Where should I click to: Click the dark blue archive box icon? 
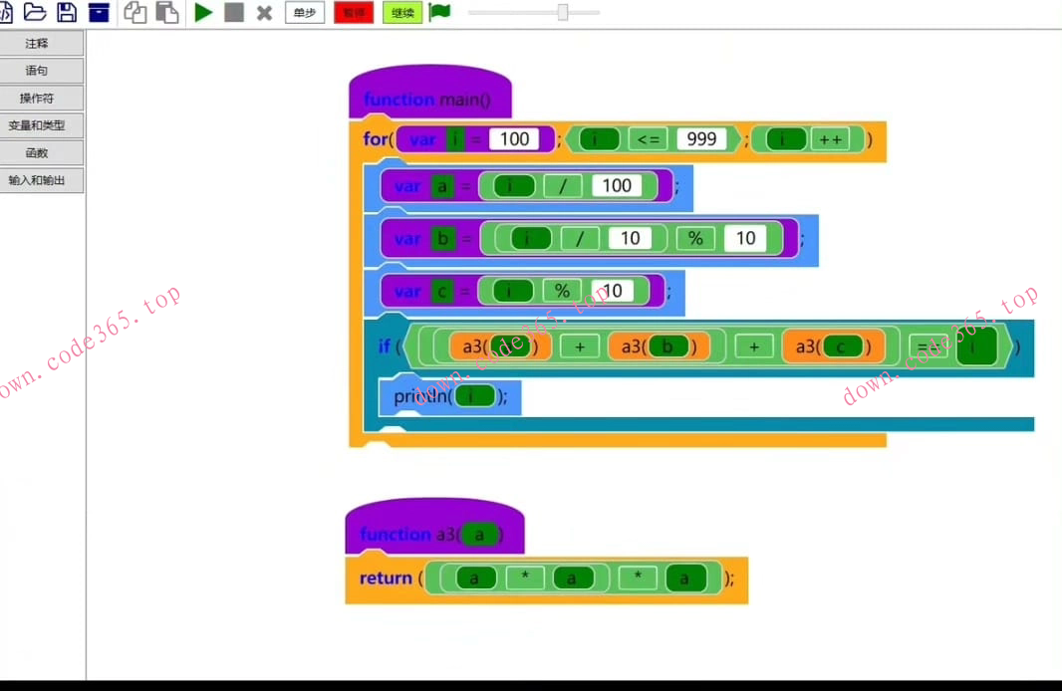pyautogui.click(x=99, y=12)
